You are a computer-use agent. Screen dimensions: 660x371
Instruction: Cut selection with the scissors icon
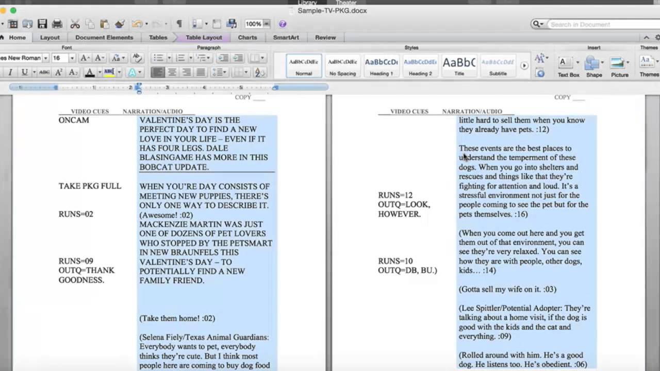point(75,24)
